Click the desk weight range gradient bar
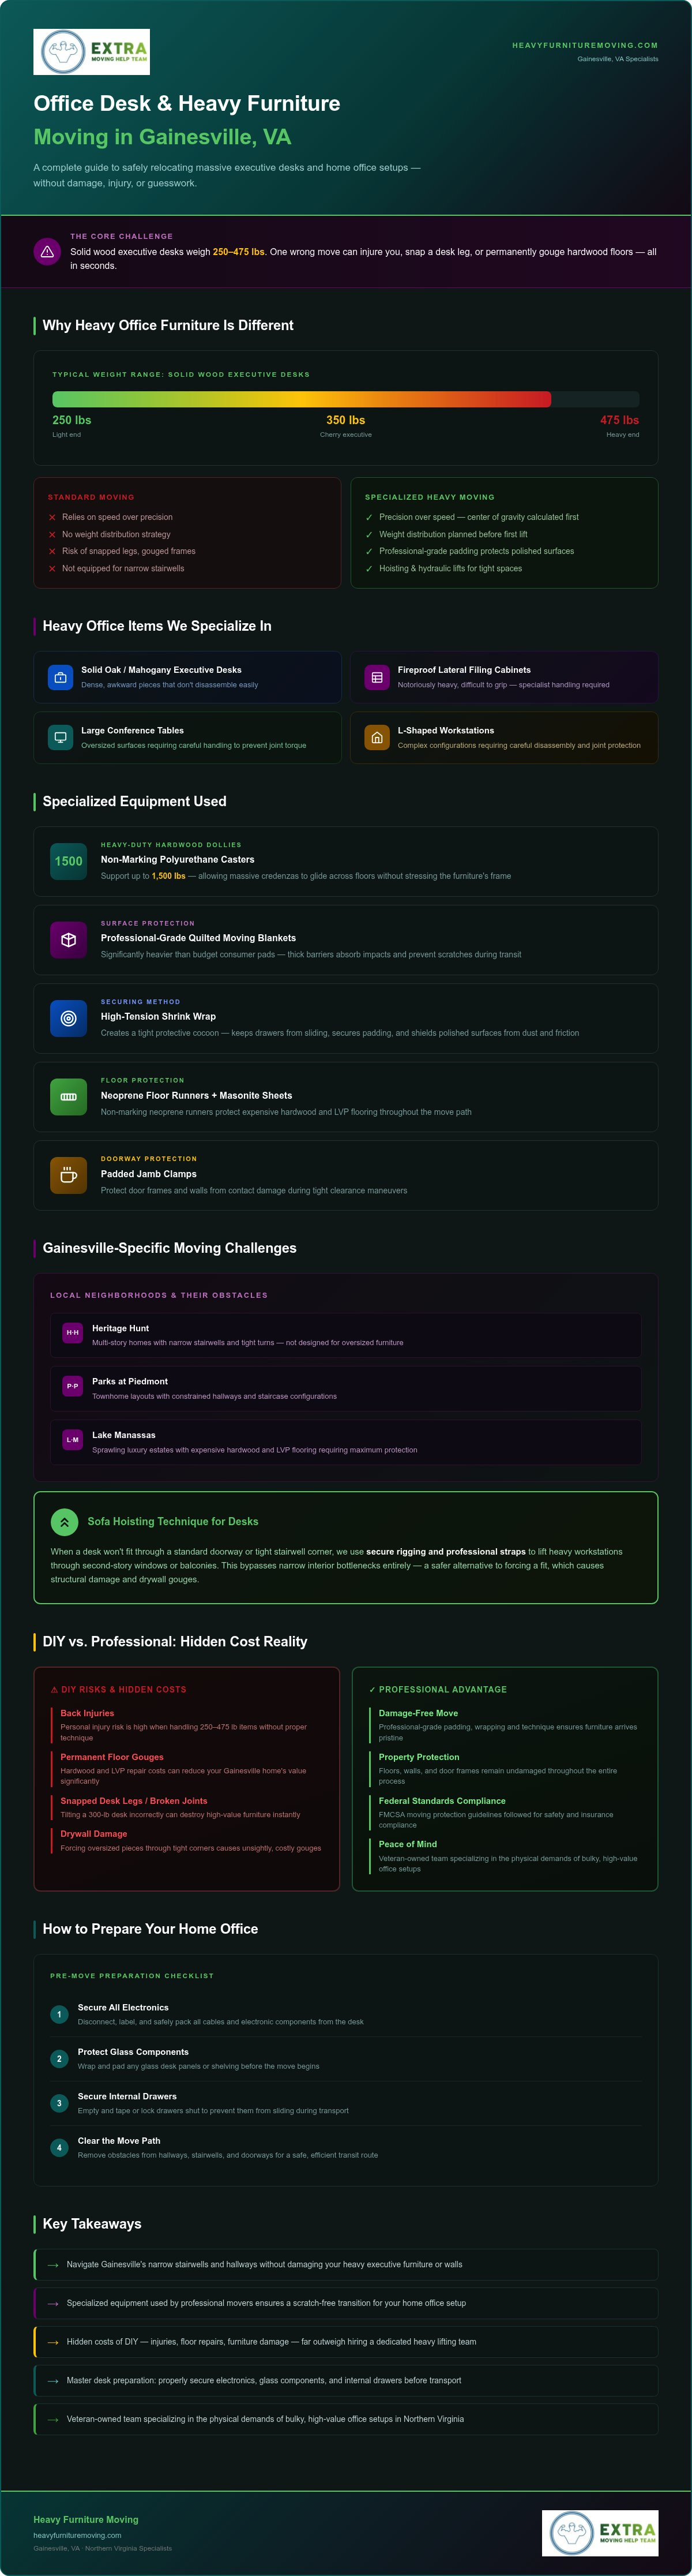 [345, 399]
